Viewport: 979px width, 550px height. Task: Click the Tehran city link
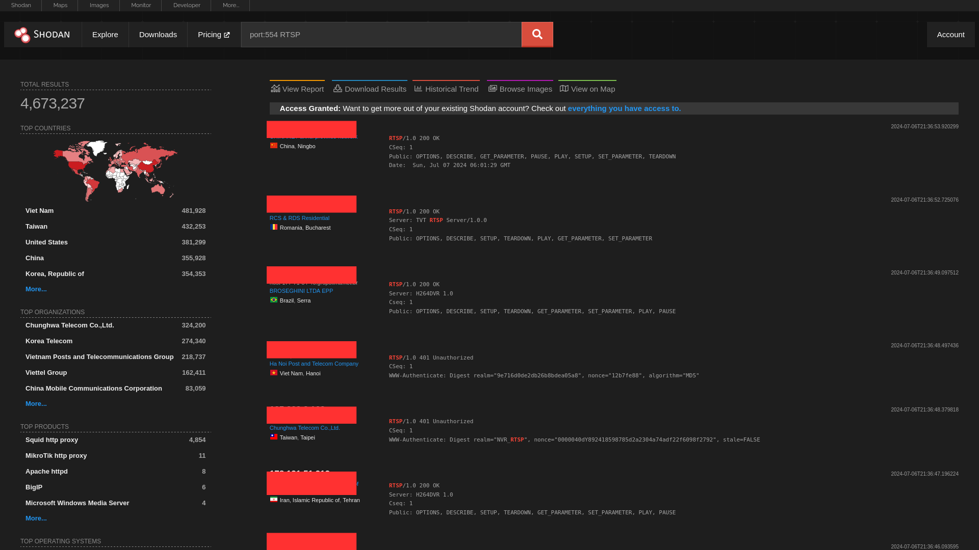click(351, 500)
